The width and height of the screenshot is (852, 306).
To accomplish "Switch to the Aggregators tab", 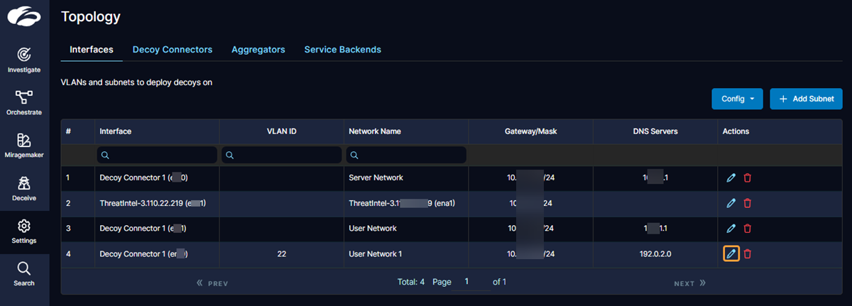I will 258,50.
